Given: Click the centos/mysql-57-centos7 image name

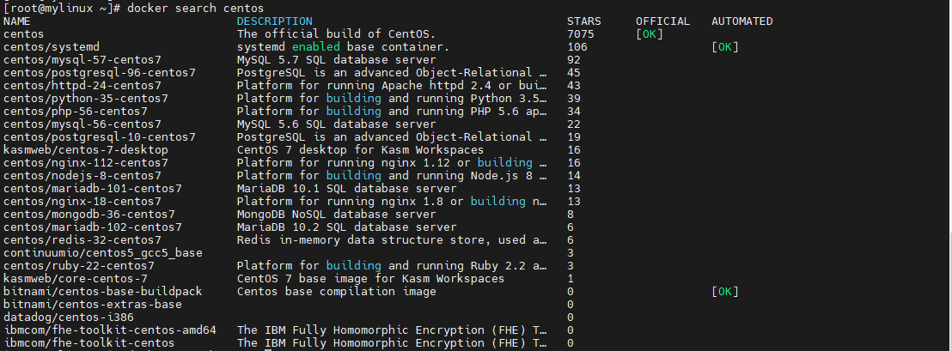Looking at the screenshot, I should point(82,59).
